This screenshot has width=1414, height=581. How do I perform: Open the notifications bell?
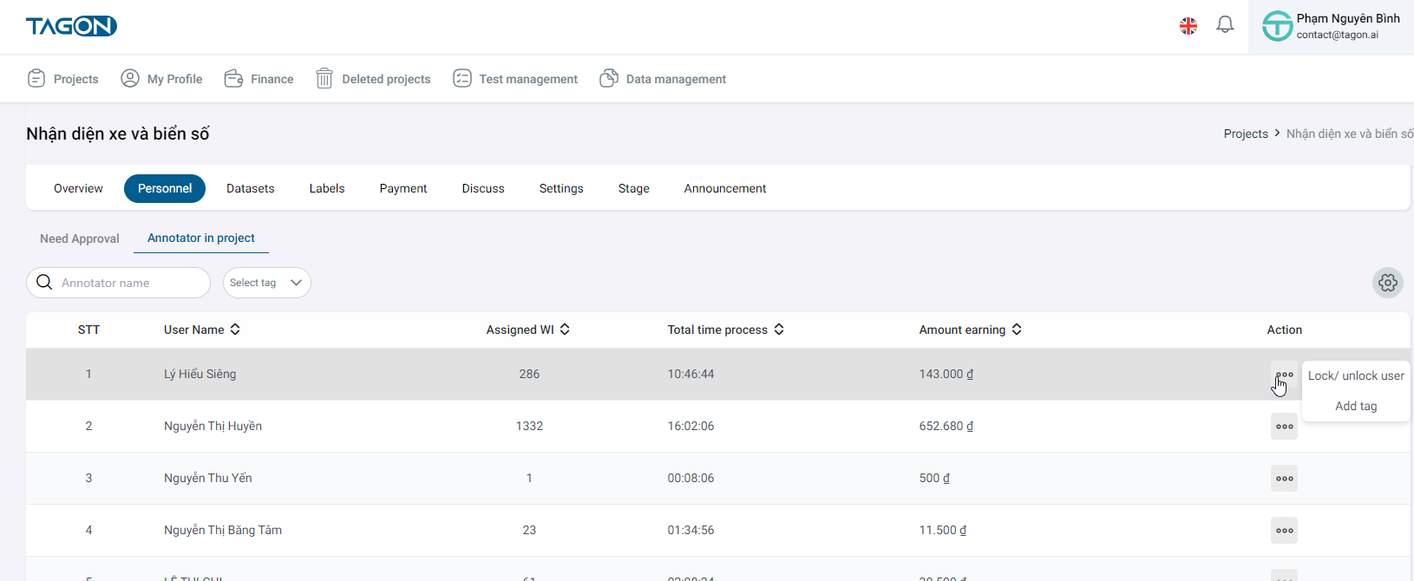tap(1224, 25)
